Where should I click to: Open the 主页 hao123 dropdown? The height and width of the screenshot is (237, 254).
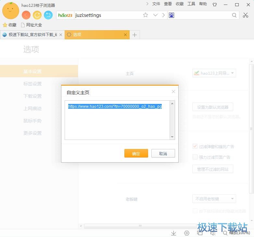point(214,73)
